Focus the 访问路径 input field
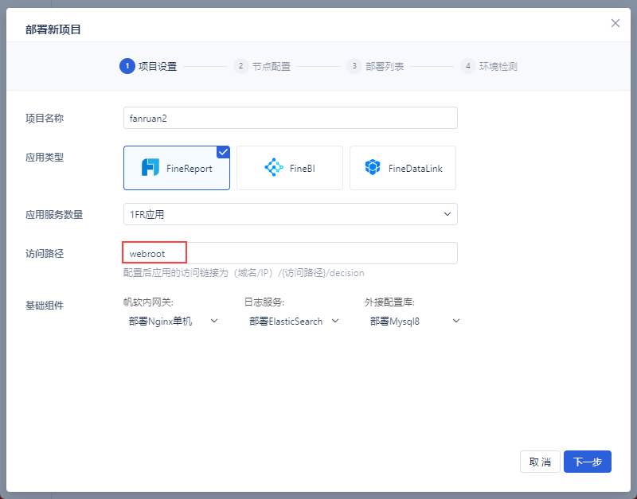This screenshot has width=637, height=499. tap(291, 253)
